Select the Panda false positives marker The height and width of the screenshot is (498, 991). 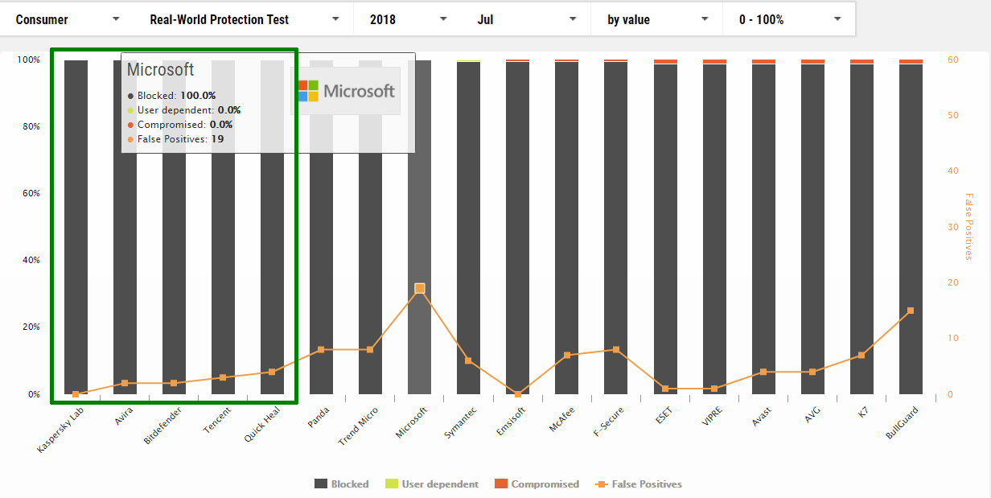(x=321, y=350)
